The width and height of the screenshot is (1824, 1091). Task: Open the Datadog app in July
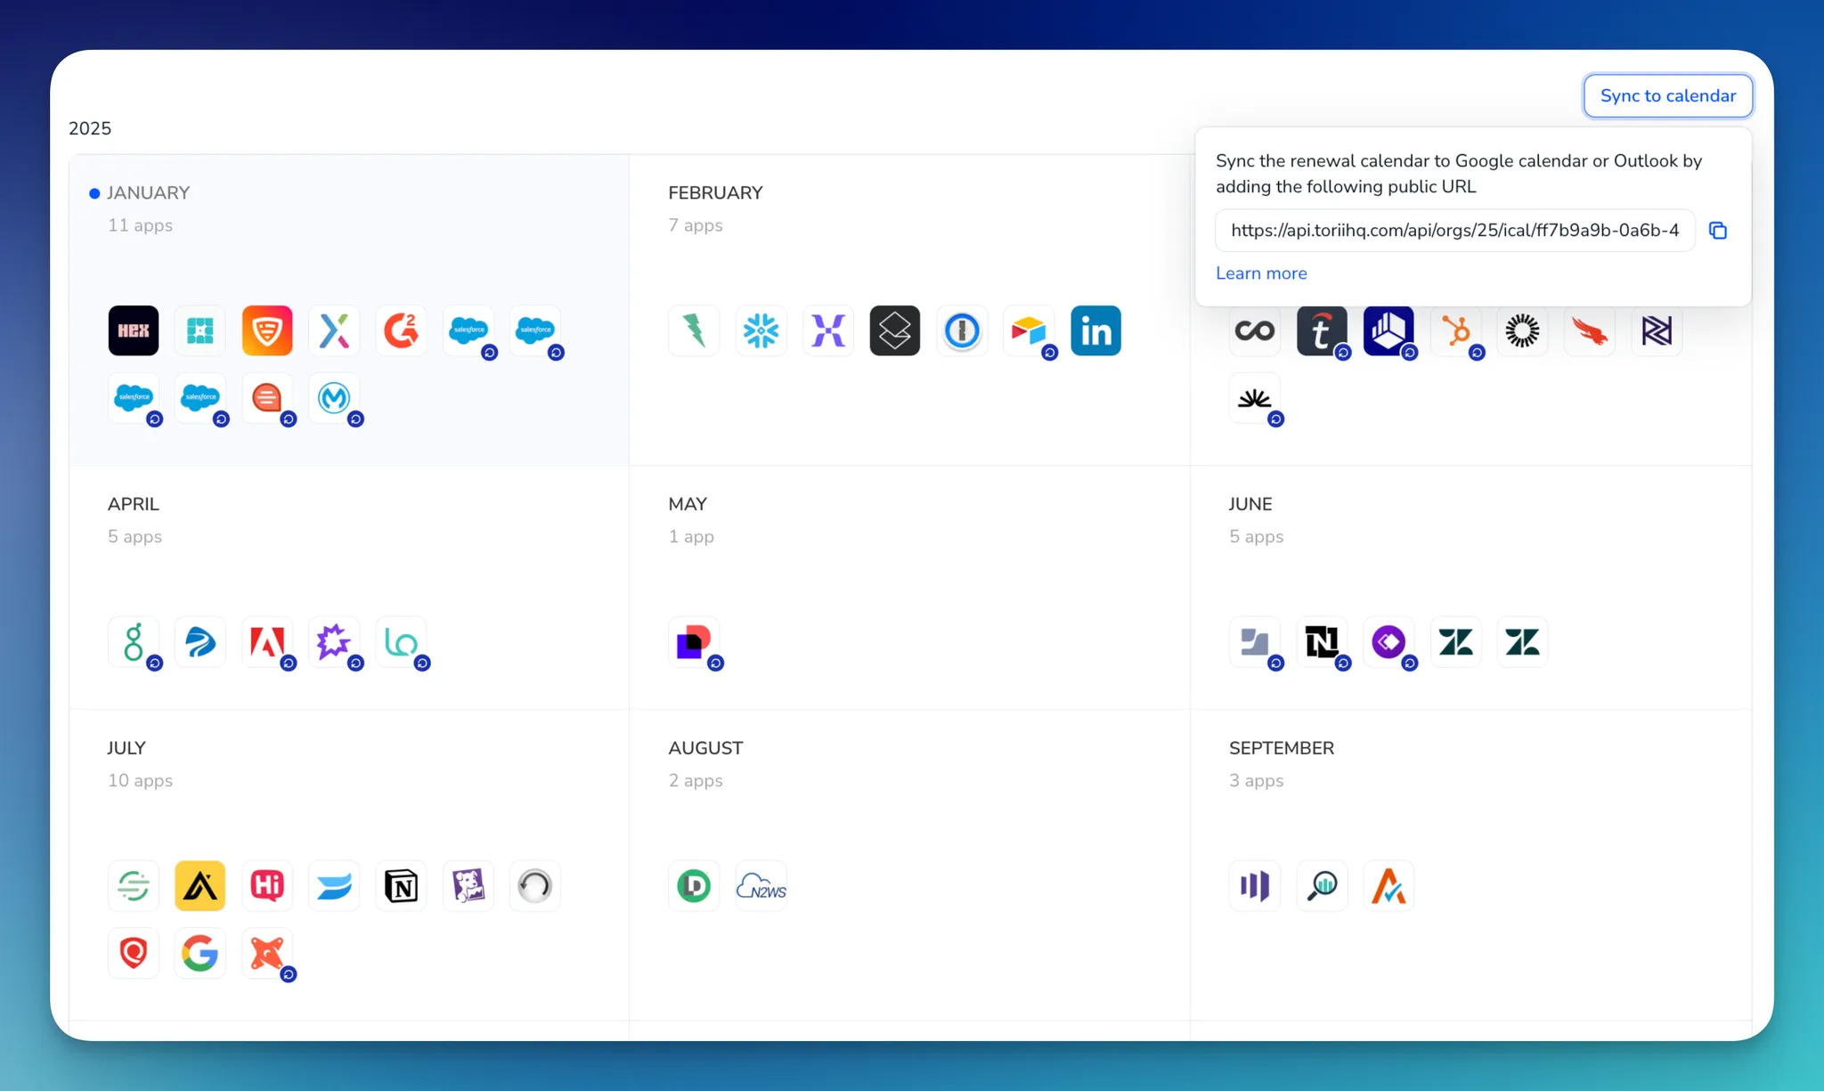(x=468, y=885)
